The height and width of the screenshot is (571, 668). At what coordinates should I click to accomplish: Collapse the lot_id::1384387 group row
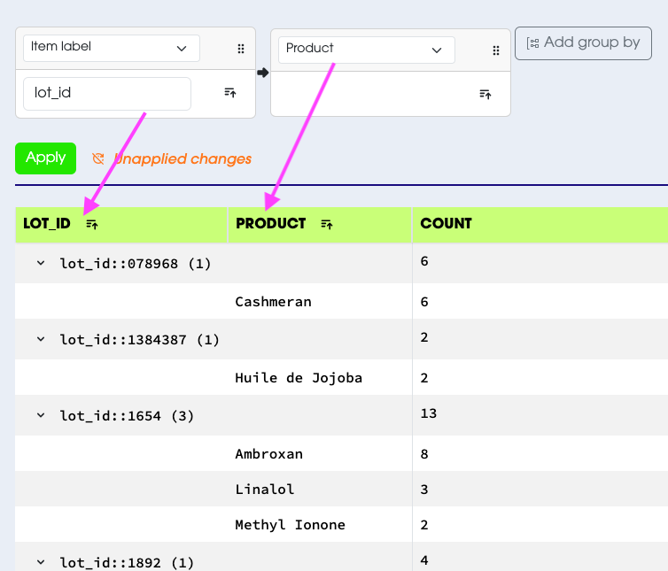[41, 340]
